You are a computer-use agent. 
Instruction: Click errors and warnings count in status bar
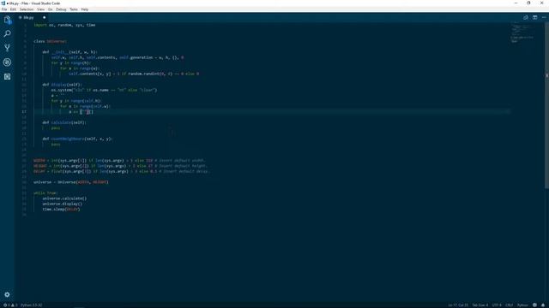click(10, 305)
